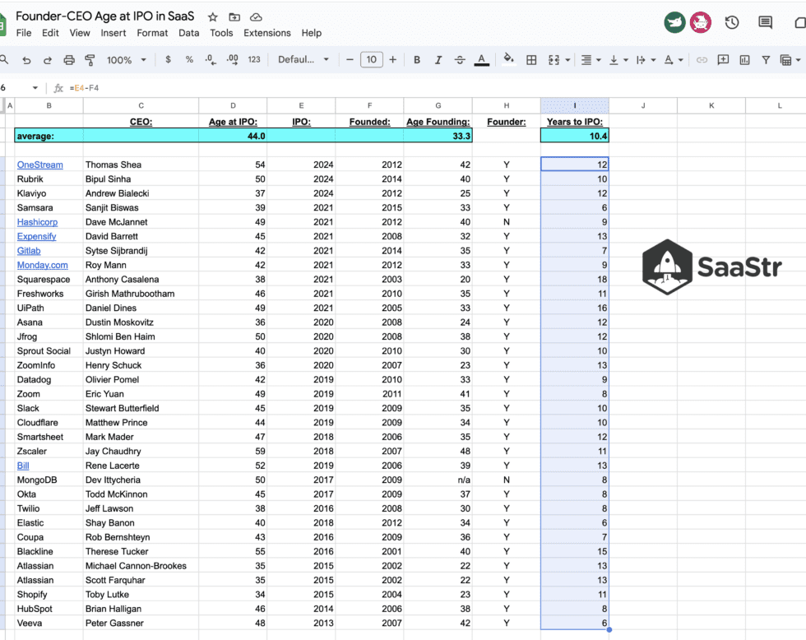The image size is (806, 640).
Task: Open the text color picker
Action: tap(481, 60)
